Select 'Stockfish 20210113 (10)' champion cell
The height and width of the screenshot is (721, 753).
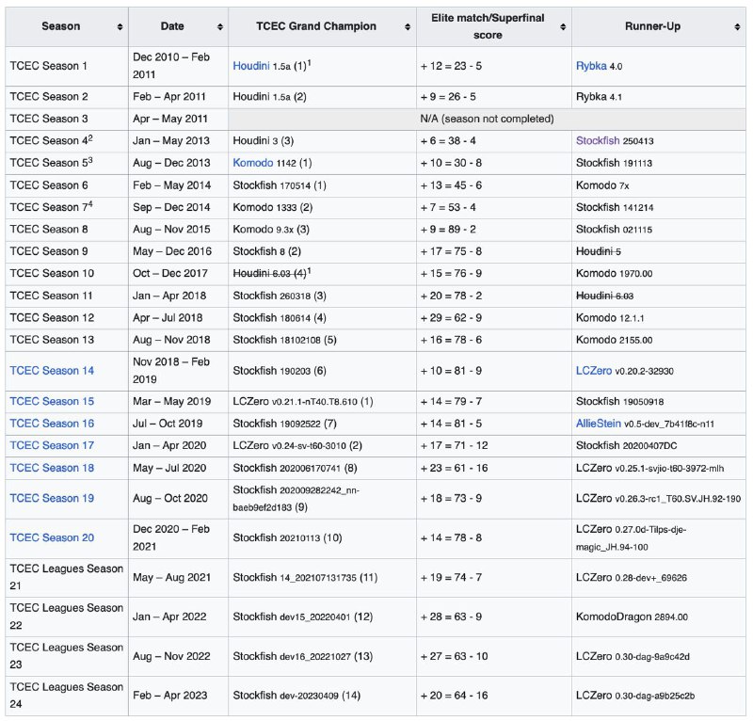322,537
